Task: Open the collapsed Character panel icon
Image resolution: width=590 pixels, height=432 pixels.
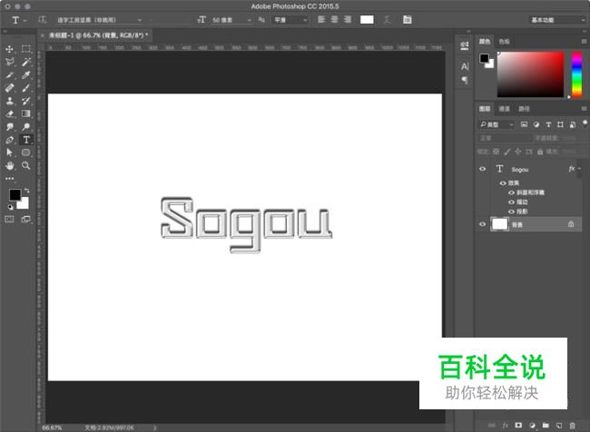Action: (465, 67)
